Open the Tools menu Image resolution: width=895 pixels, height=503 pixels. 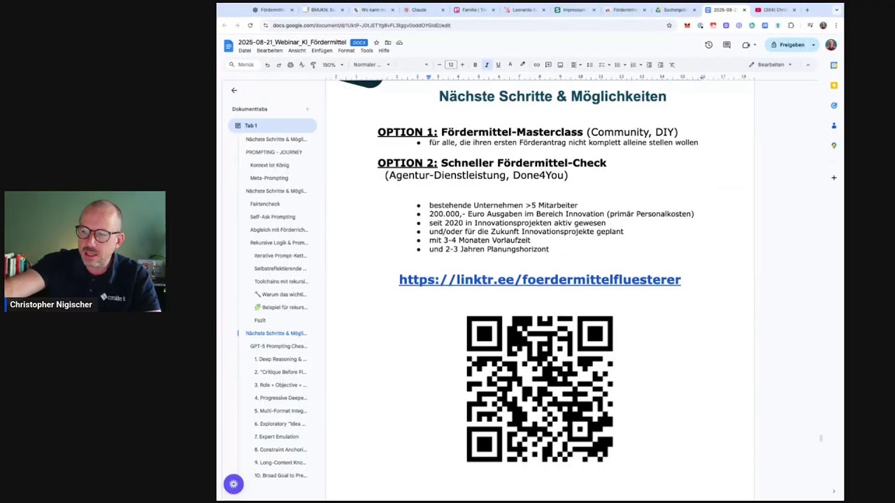tap(366, 51)
